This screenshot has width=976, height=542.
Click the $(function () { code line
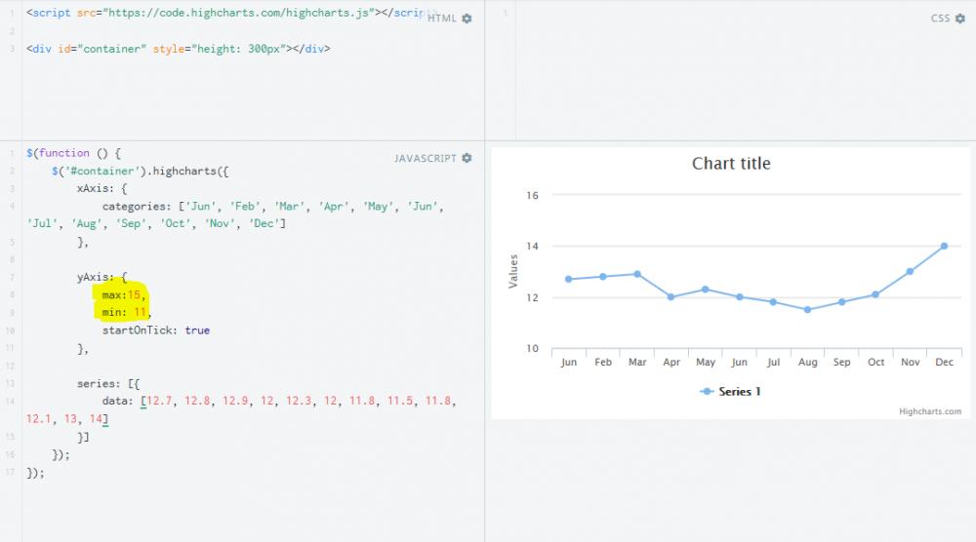point(73,153)
